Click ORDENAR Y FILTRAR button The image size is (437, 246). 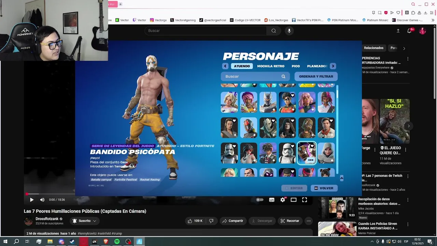click(x=316, y=77)
